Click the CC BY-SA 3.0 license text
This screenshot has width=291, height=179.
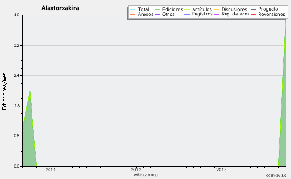(276, 176)
